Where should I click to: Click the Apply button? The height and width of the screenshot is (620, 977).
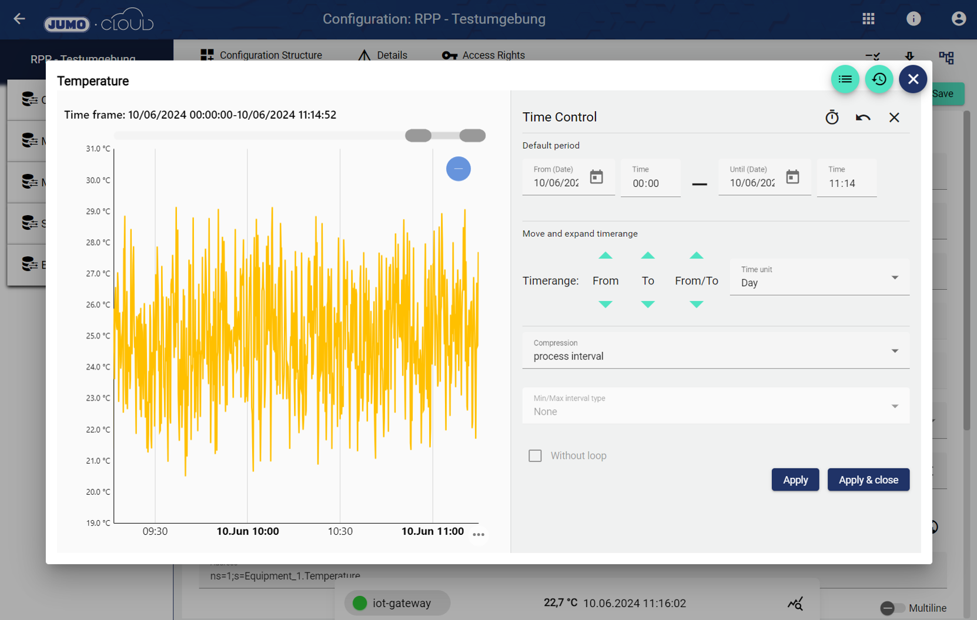click(795, 480)
